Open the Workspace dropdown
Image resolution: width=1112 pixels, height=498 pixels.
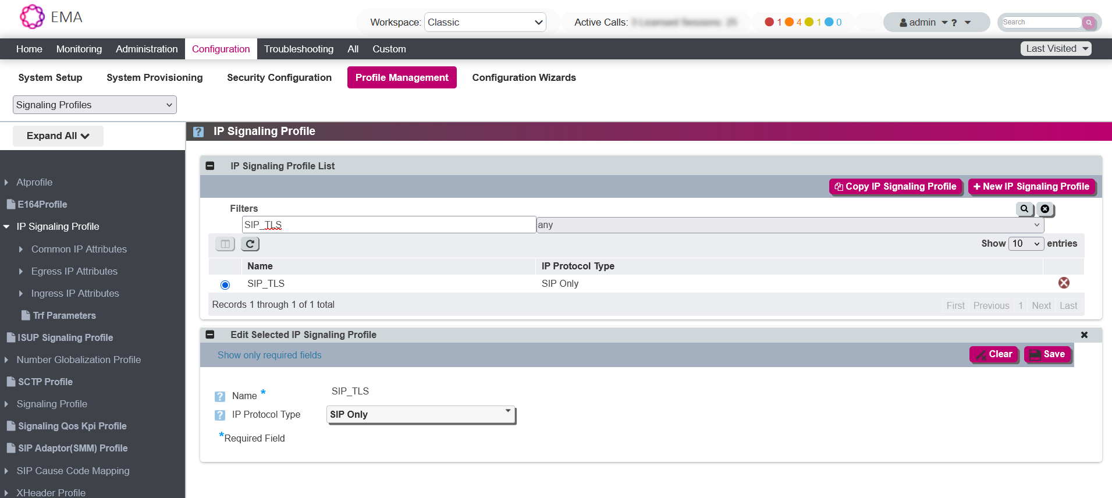point(485,22)
